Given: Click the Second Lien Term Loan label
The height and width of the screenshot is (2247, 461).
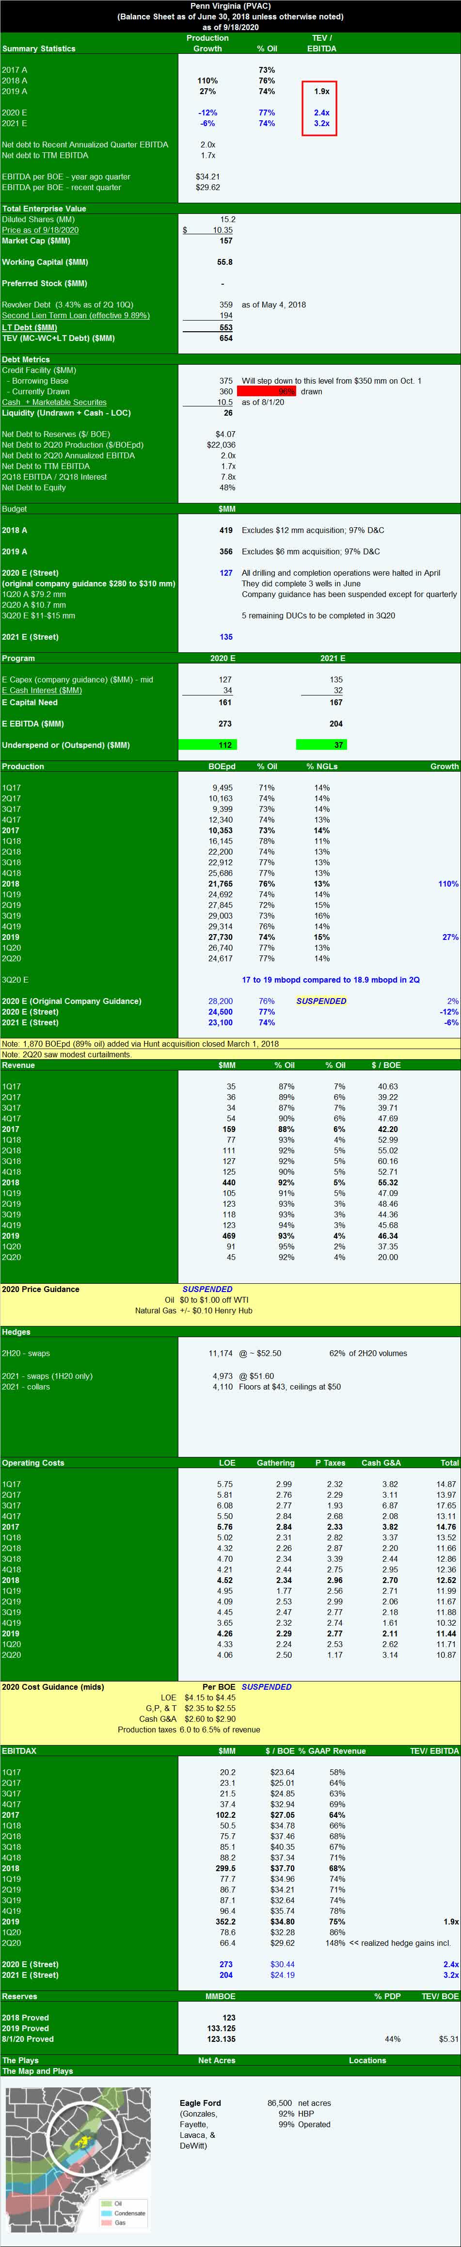Looking at the screenshot, I should (76, 315).
